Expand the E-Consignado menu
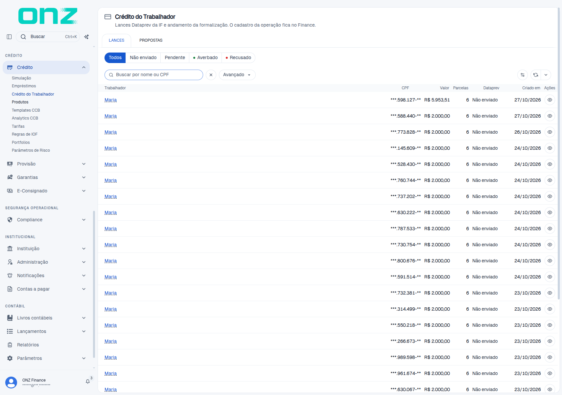This screenshot has width=562, height=395. [46, 191]
